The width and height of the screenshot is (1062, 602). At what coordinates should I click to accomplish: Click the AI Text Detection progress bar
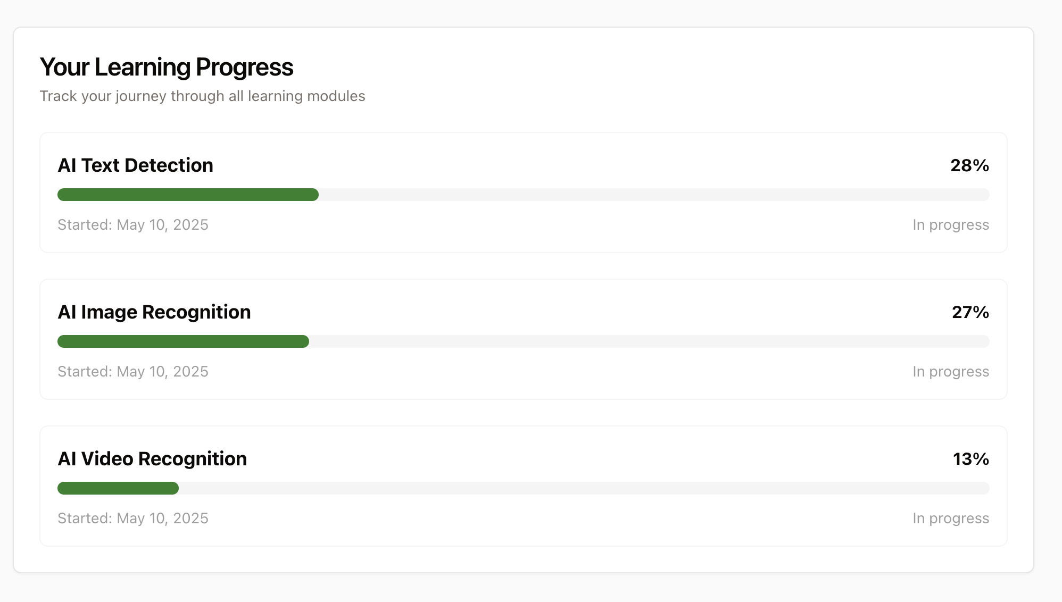[523, 195]
